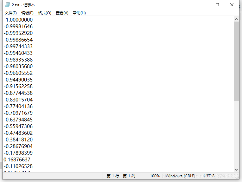
Task: Click the line -0.94490035
Action: tap(18, 80)
